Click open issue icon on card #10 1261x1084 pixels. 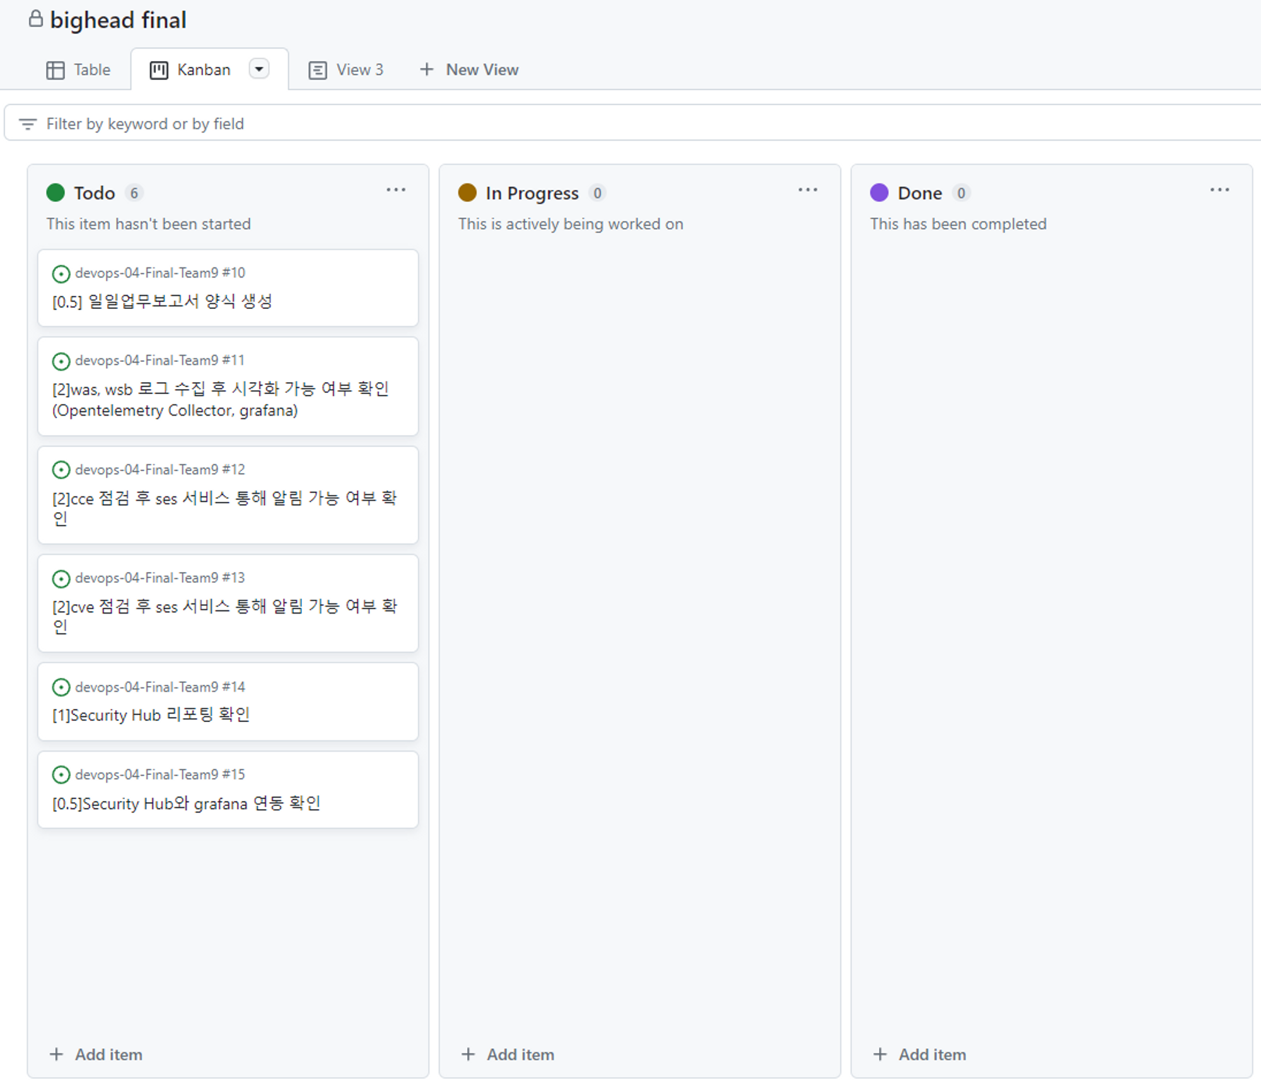61,274
